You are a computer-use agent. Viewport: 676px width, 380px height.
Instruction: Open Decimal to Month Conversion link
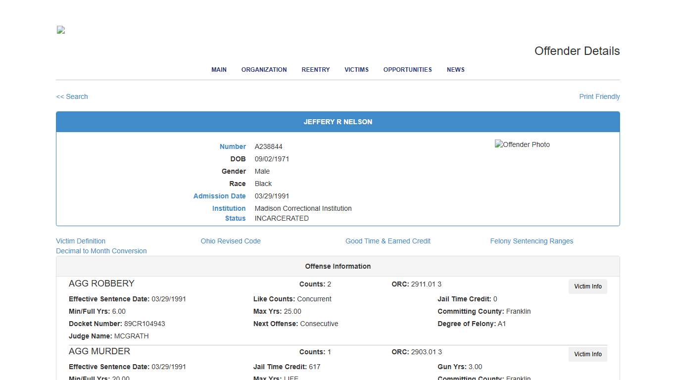tap(101, 251)
